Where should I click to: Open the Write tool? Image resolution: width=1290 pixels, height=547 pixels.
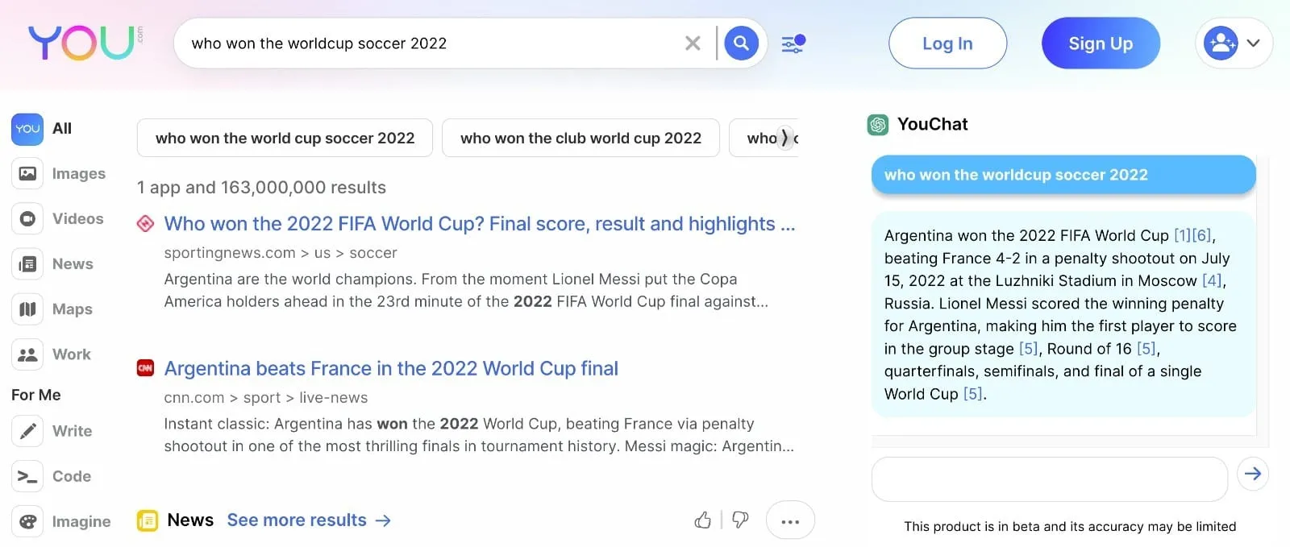tap(27, 431)
